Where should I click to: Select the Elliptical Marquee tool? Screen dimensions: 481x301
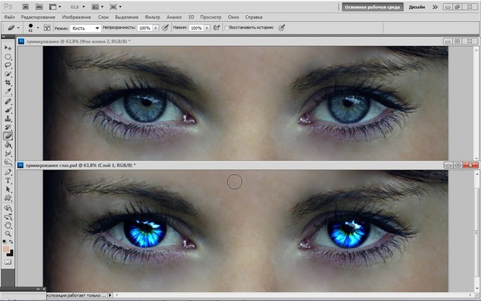click(8, 57)
